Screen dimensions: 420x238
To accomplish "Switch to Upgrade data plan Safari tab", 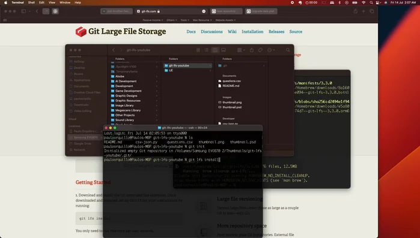I will click(261, 11).
